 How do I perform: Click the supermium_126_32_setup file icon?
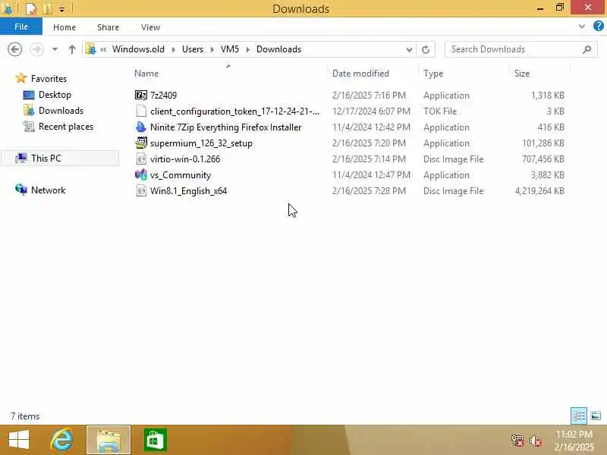(141, 143)
